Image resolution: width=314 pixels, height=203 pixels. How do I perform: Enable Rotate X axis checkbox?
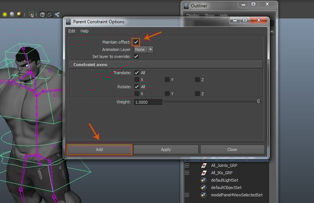tap(137, 94)
